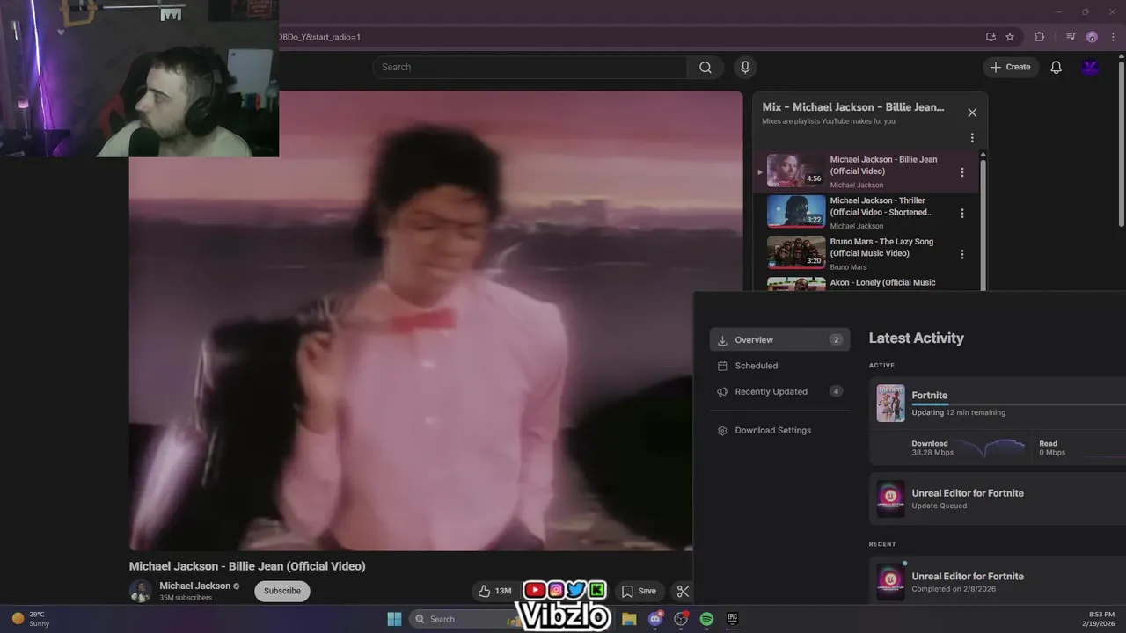Open File Explorer from the taskbar

pyautogui.click(x=629, y=619)
